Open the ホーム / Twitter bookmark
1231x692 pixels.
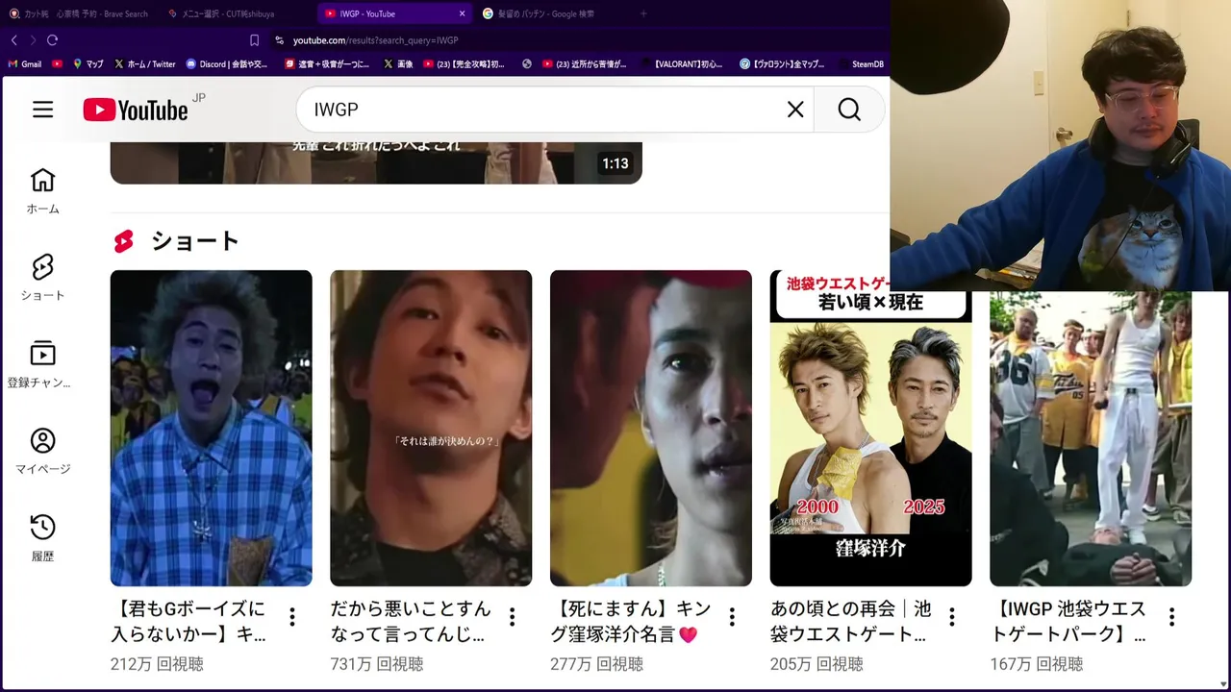[145, 64]
